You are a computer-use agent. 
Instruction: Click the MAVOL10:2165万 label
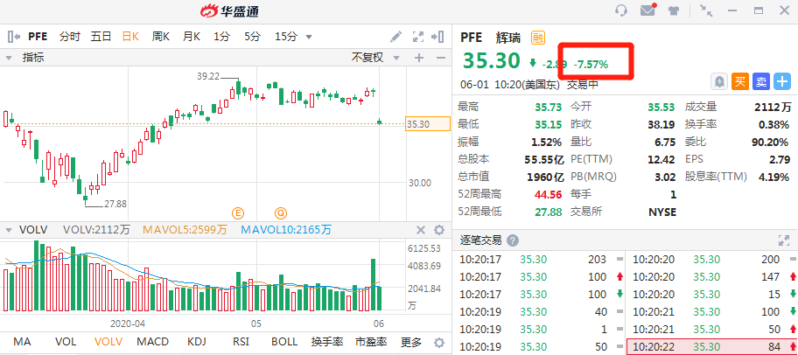(x=286, y=230)
